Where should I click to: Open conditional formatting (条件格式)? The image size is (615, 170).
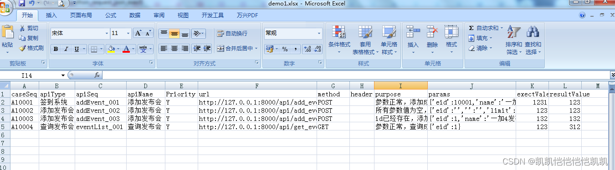[x=339, y=40]
